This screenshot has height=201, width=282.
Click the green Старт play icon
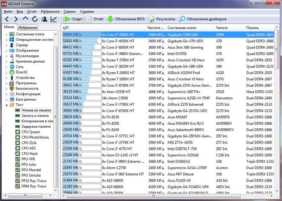67,19
